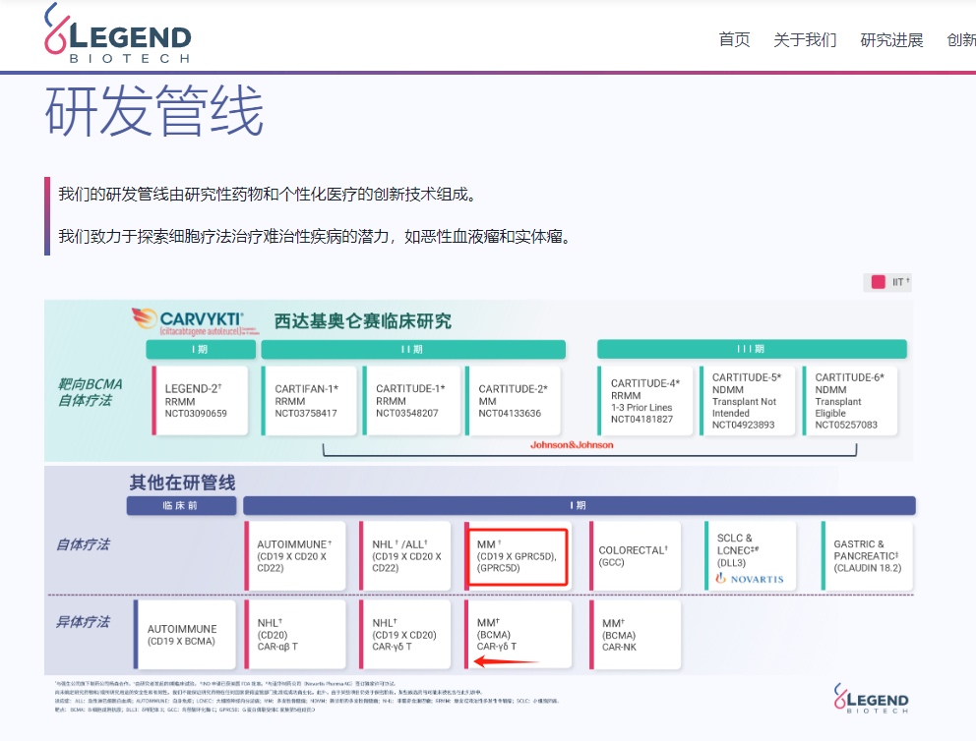Open the 关于我们 menu item
976x741 pixels.
point(805,39)
